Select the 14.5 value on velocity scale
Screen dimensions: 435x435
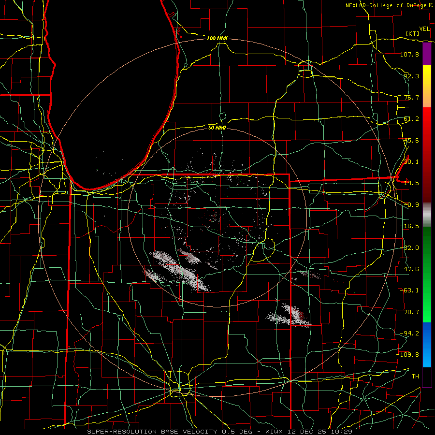[x=411, y=183]
